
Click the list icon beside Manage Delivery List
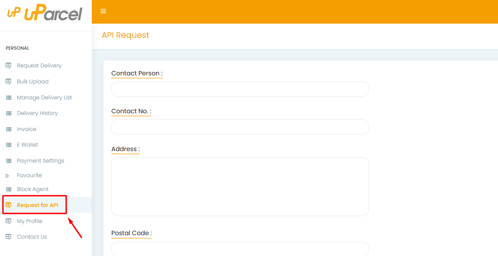pos(9,98)
